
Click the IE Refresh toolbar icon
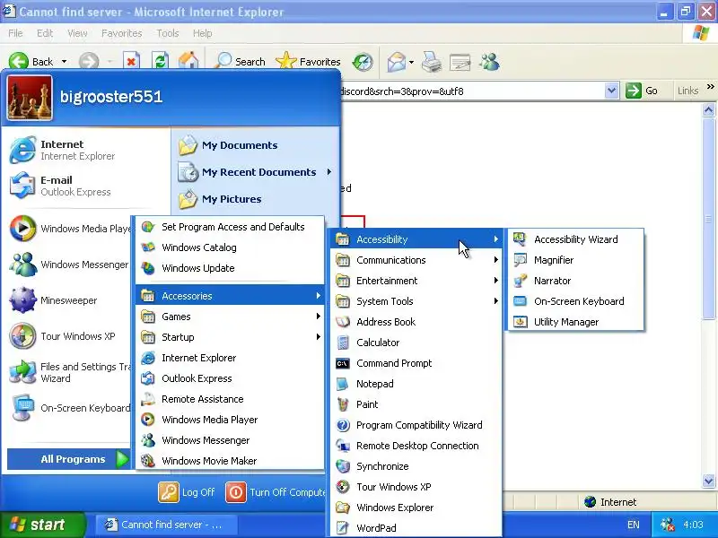pos(160,61)
